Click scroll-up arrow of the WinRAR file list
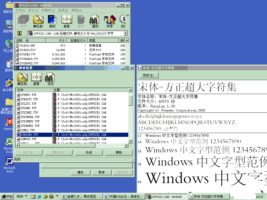The height and width of the screenshot is (200, 267). tap(127, 40)
